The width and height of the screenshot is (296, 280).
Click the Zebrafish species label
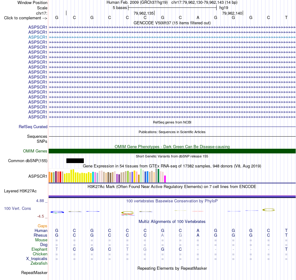(x=39, y=263)
